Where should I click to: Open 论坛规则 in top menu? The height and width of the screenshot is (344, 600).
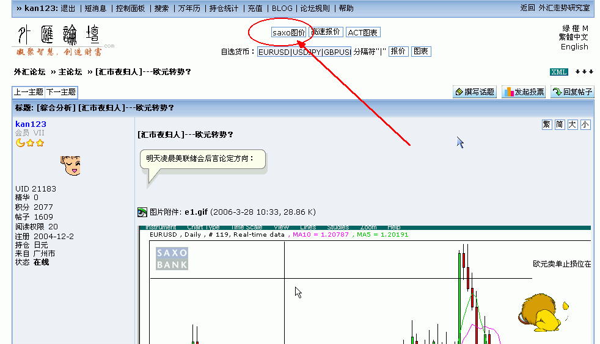point(315,9)
